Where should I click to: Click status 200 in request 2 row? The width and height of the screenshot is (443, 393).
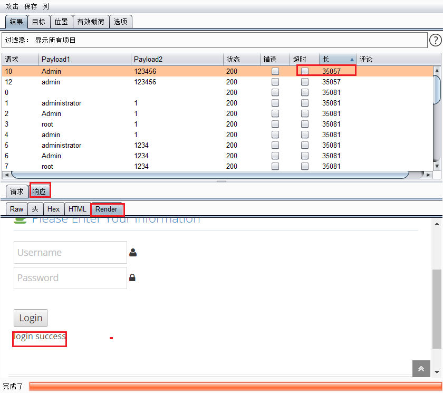[x=232, y=113]
